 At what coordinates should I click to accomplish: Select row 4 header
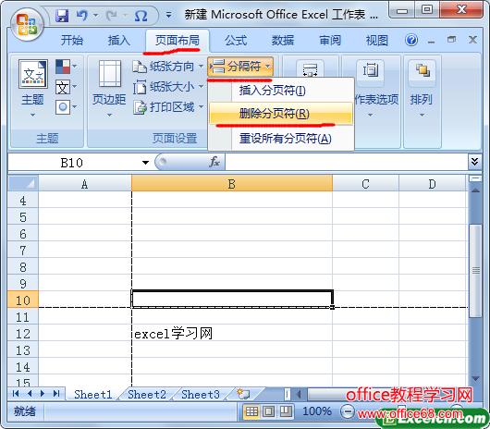click(23, 200)
